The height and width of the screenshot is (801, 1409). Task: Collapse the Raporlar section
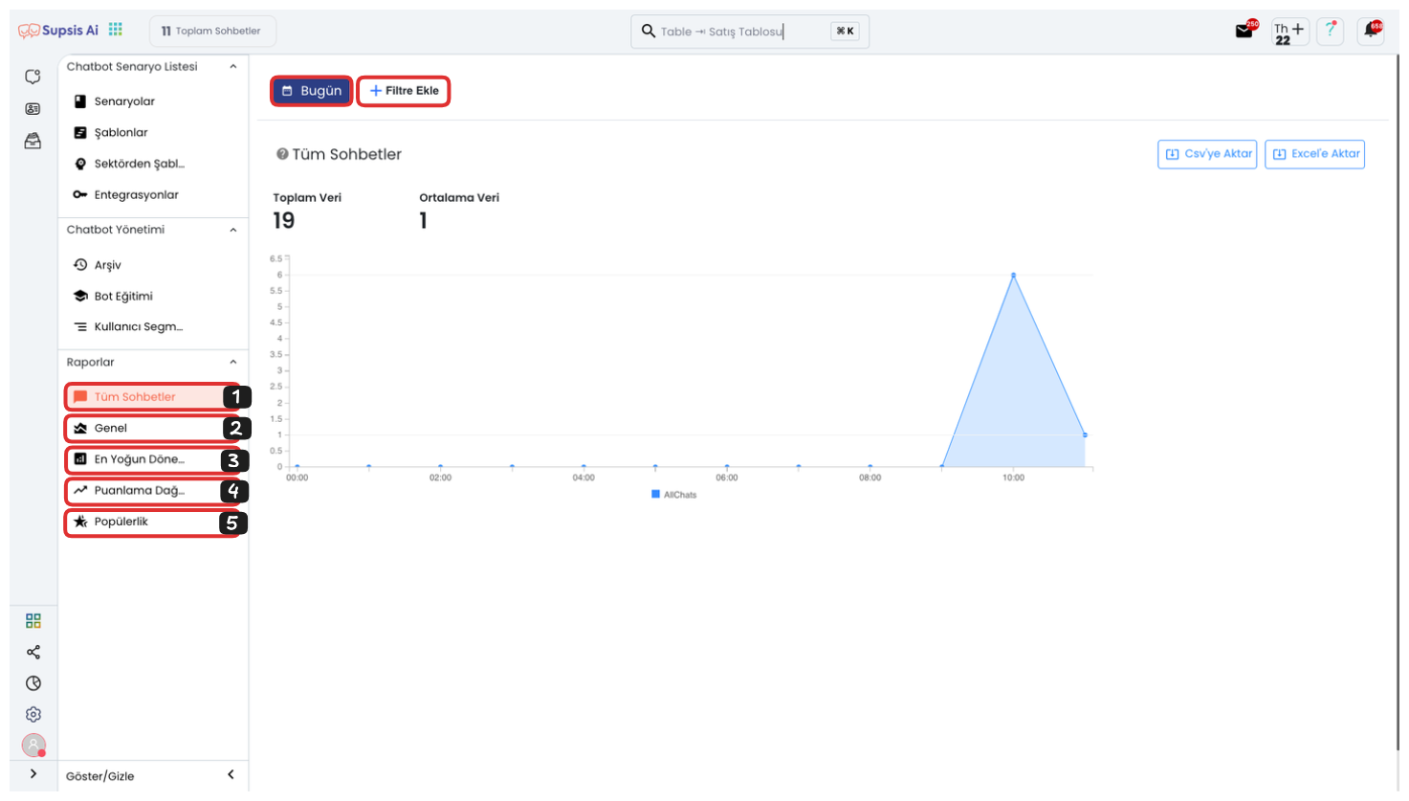(233, 363)
